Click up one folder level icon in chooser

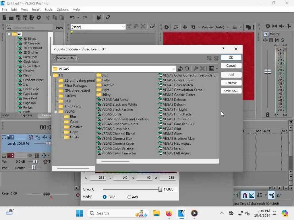180,69
